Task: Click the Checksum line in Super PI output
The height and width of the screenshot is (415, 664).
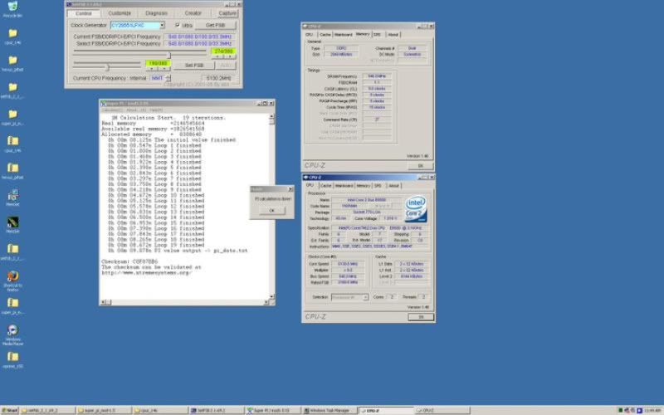Action: 129,261
